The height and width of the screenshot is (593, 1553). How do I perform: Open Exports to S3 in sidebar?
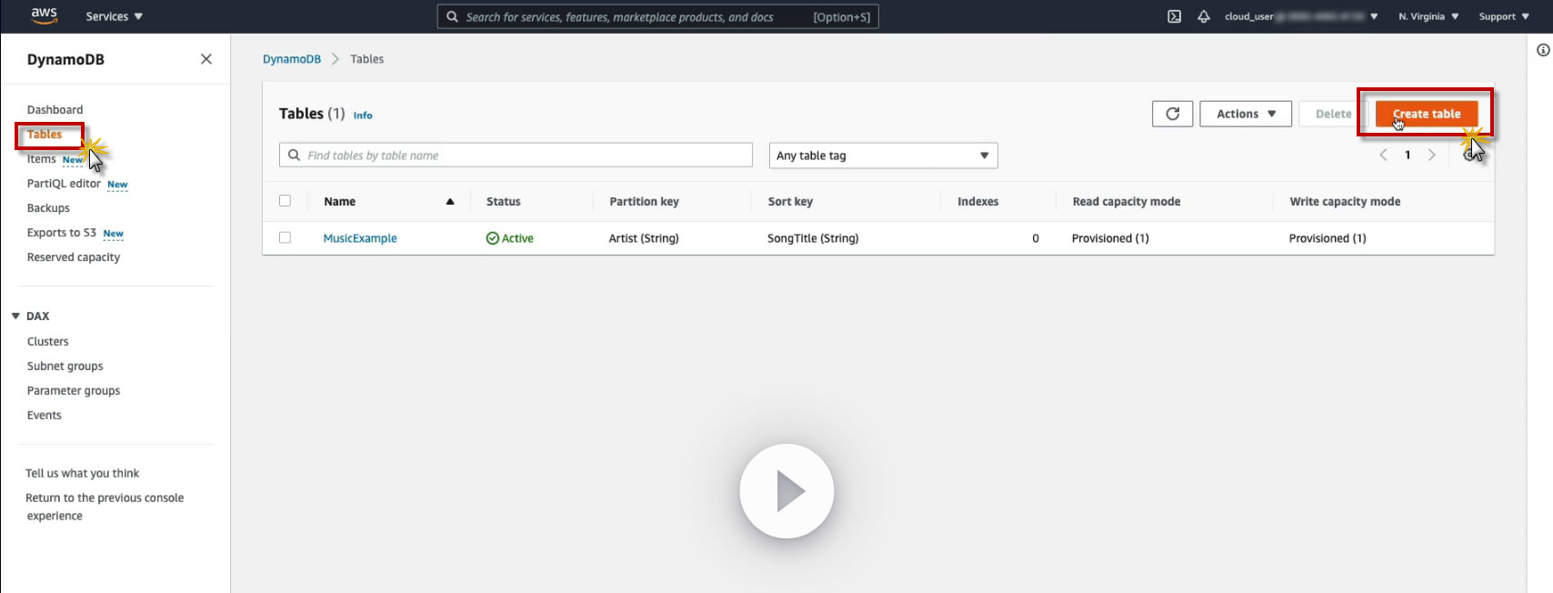pos(61,233)
